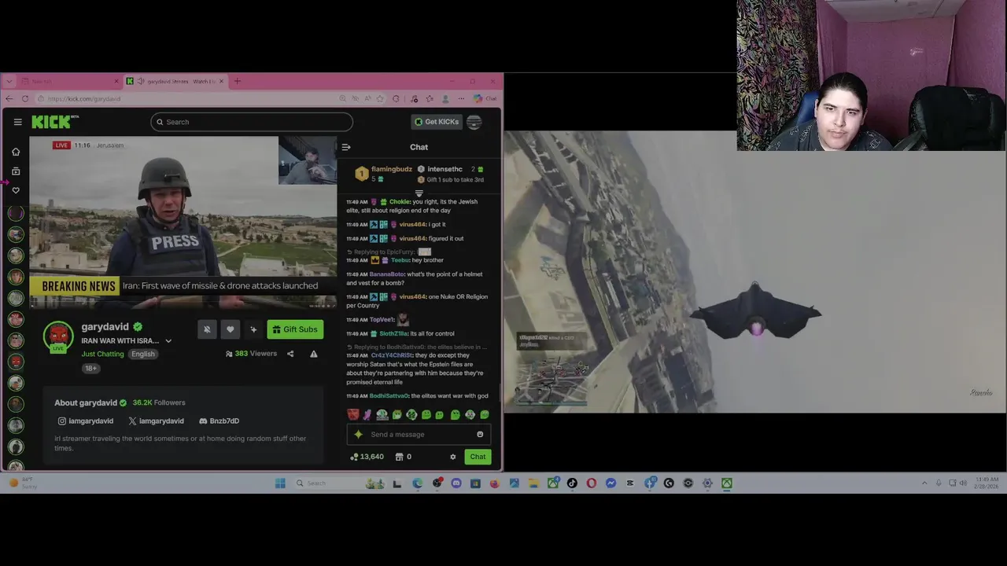Insert the red devil face emote
Viewport: 1007px width, 566px height.
coord(353,414)
